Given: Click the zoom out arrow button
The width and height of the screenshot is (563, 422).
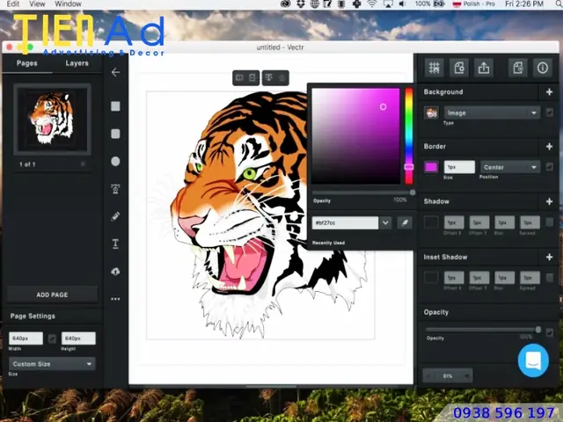Looking at the screenshot, I should 428,376.
